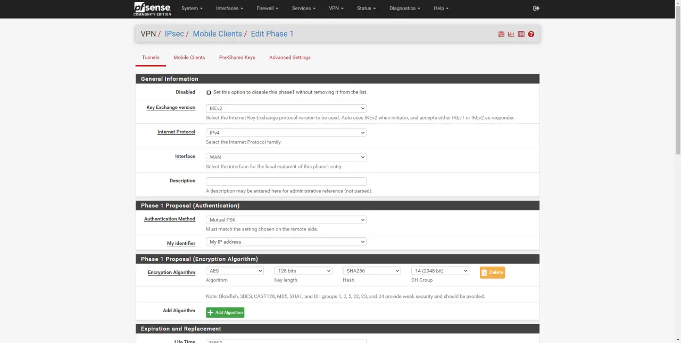Switch to the Advanced Settings tab

tap(289, 57)
